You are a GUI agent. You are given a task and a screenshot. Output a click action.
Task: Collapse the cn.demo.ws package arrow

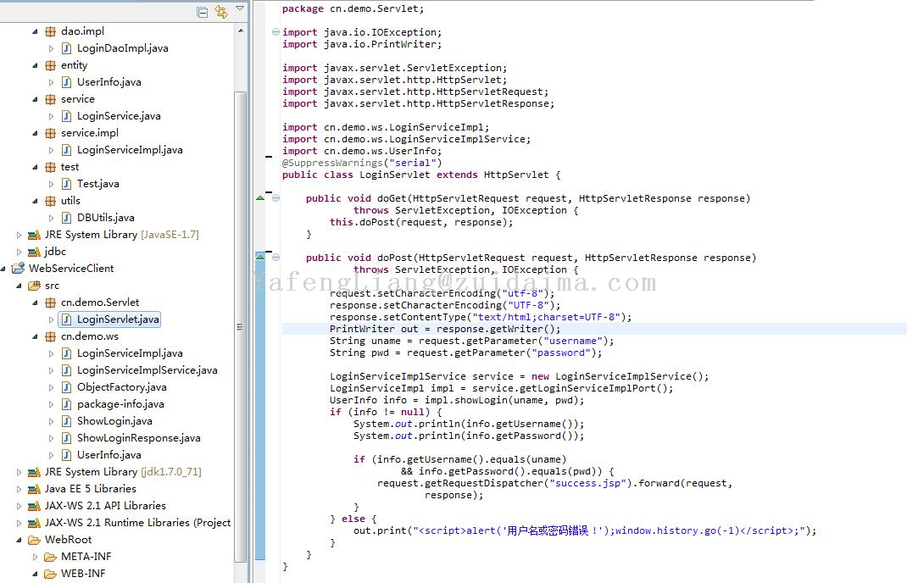pos(36,336)
